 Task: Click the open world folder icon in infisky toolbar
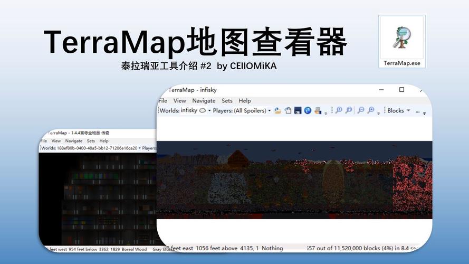click(x=277, y=110)
